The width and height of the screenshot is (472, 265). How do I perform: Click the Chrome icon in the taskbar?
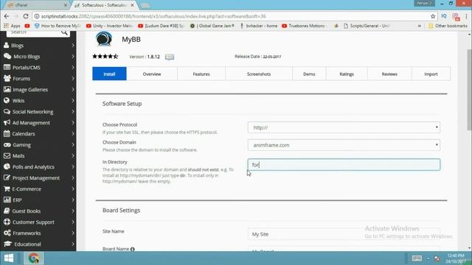[x=34, y=258]
